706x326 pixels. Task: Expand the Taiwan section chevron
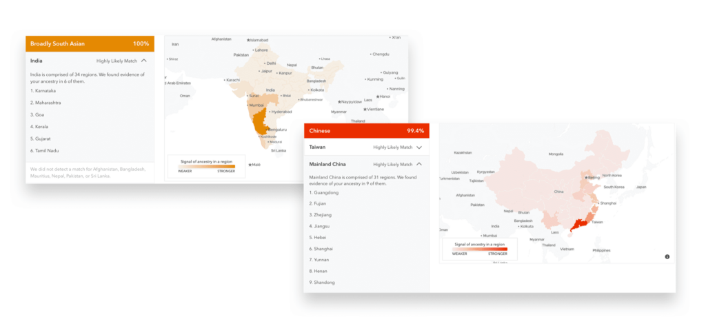coord(419,147)
